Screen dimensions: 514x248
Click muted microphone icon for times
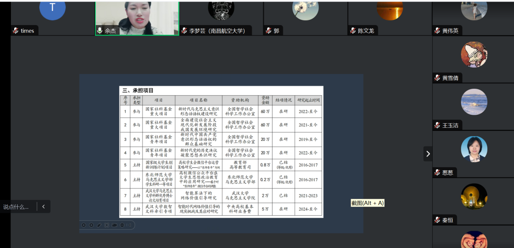(x=16, y=31)
